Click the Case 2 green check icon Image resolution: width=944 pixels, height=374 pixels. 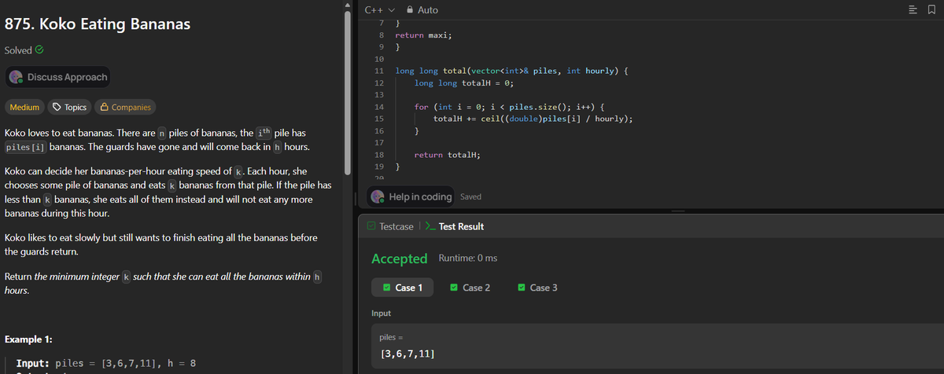point(454,288)
